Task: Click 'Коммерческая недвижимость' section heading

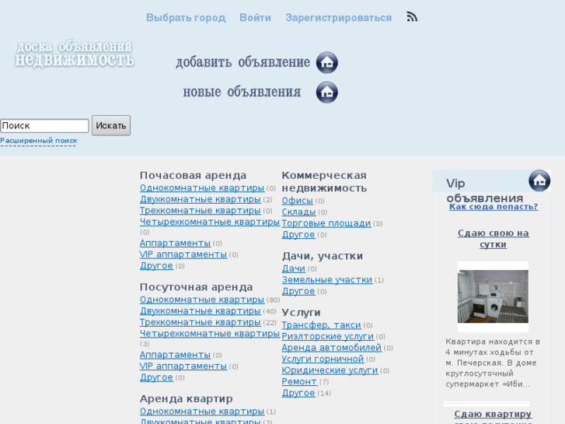Action: coord(324,182)
